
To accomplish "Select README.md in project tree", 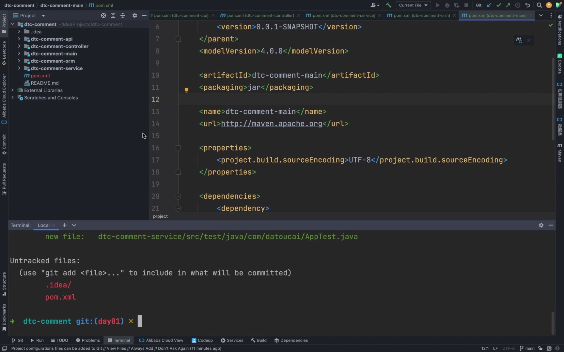I will [44, 83].
